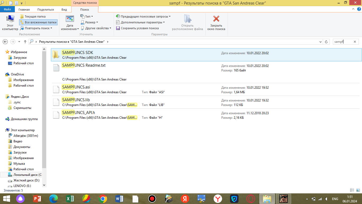The height and width of the screenshot is (204, 362).
Task: Select OneDrive in navigation pane
Action: tap(17, 74)
